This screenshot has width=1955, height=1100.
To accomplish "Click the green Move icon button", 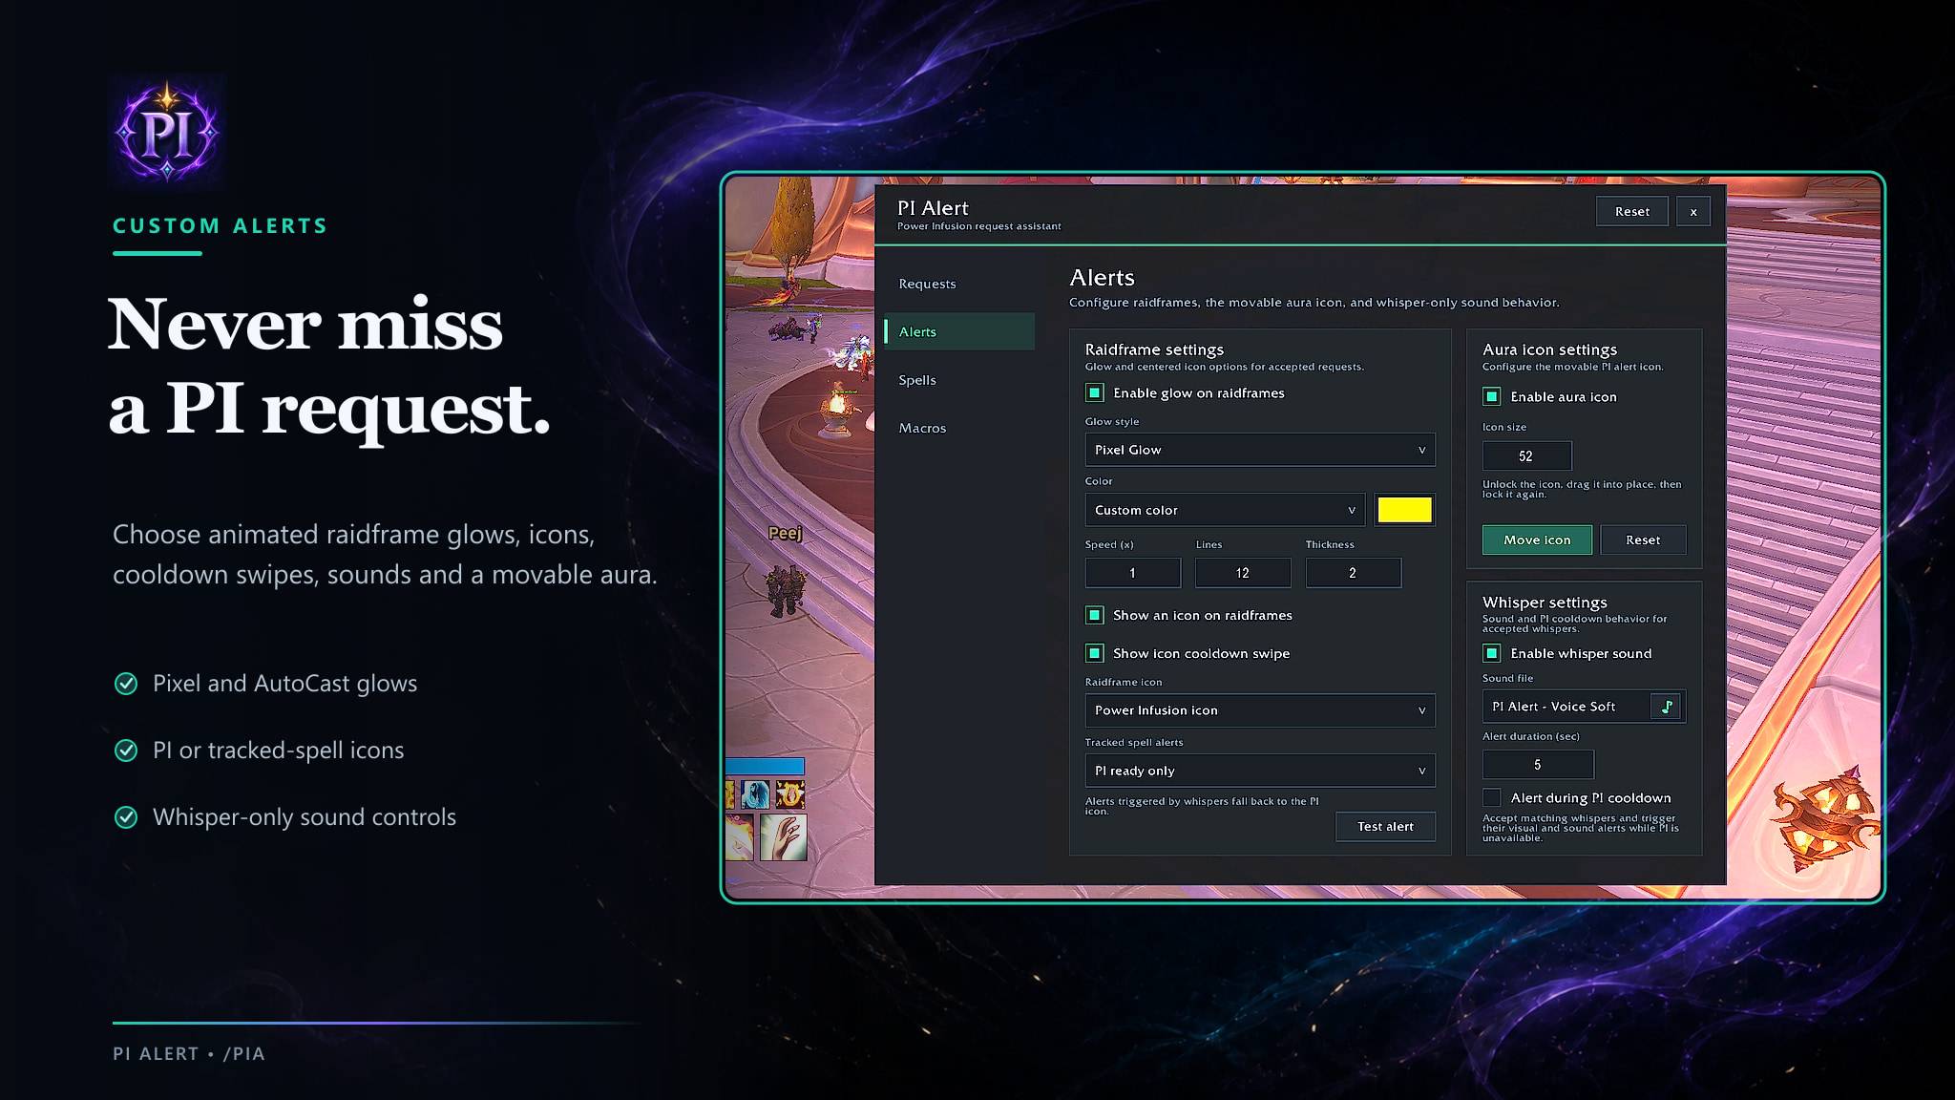I will (1537, 539).
